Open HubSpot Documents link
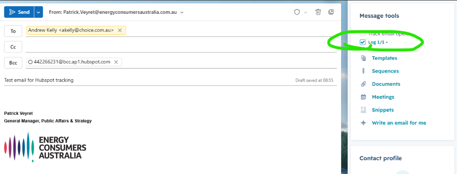 tap(386, 84)
